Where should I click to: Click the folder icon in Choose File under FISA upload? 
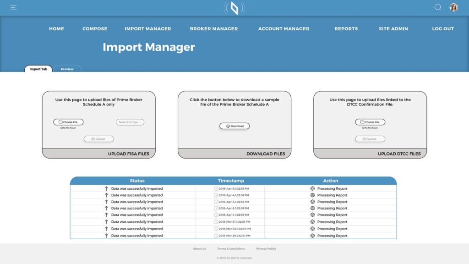click(60, 121)
